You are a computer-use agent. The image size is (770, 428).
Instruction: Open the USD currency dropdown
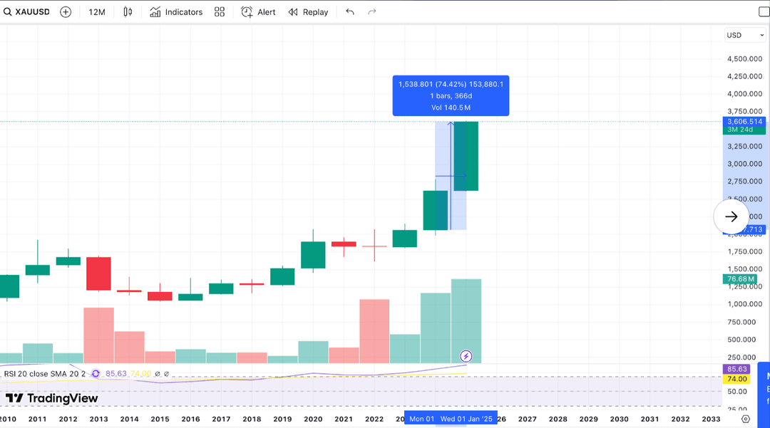click(x=745, y=36)
